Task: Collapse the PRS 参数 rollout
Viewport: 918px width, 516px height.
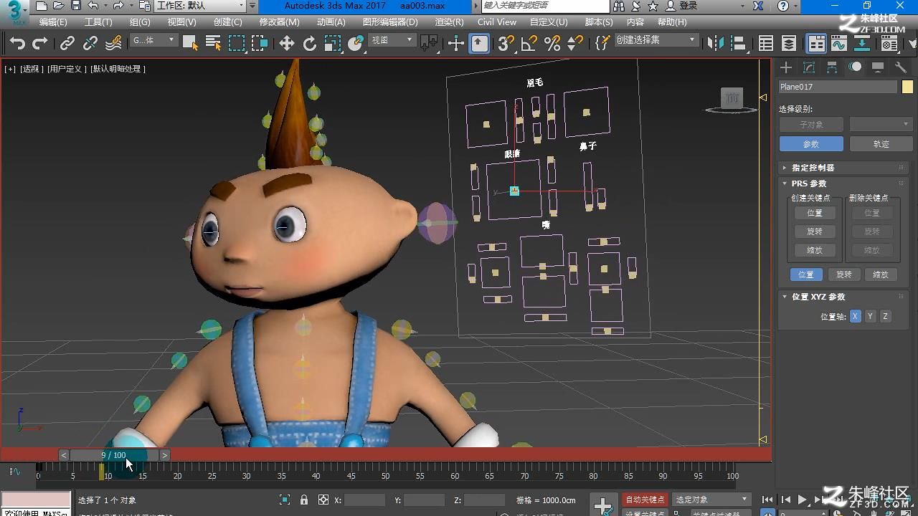Action: coord(843,183)
